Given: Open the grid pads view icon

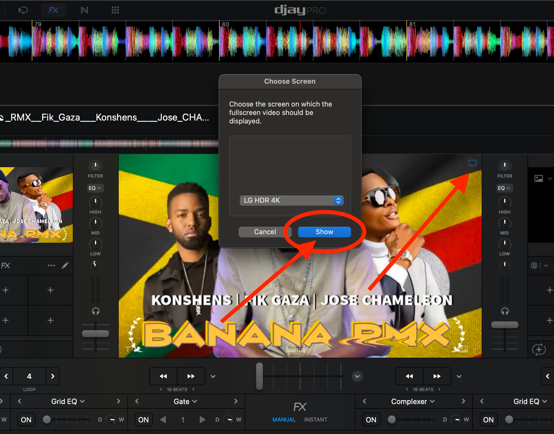Looking at the screenshot, I should click(x=115, y=10).
